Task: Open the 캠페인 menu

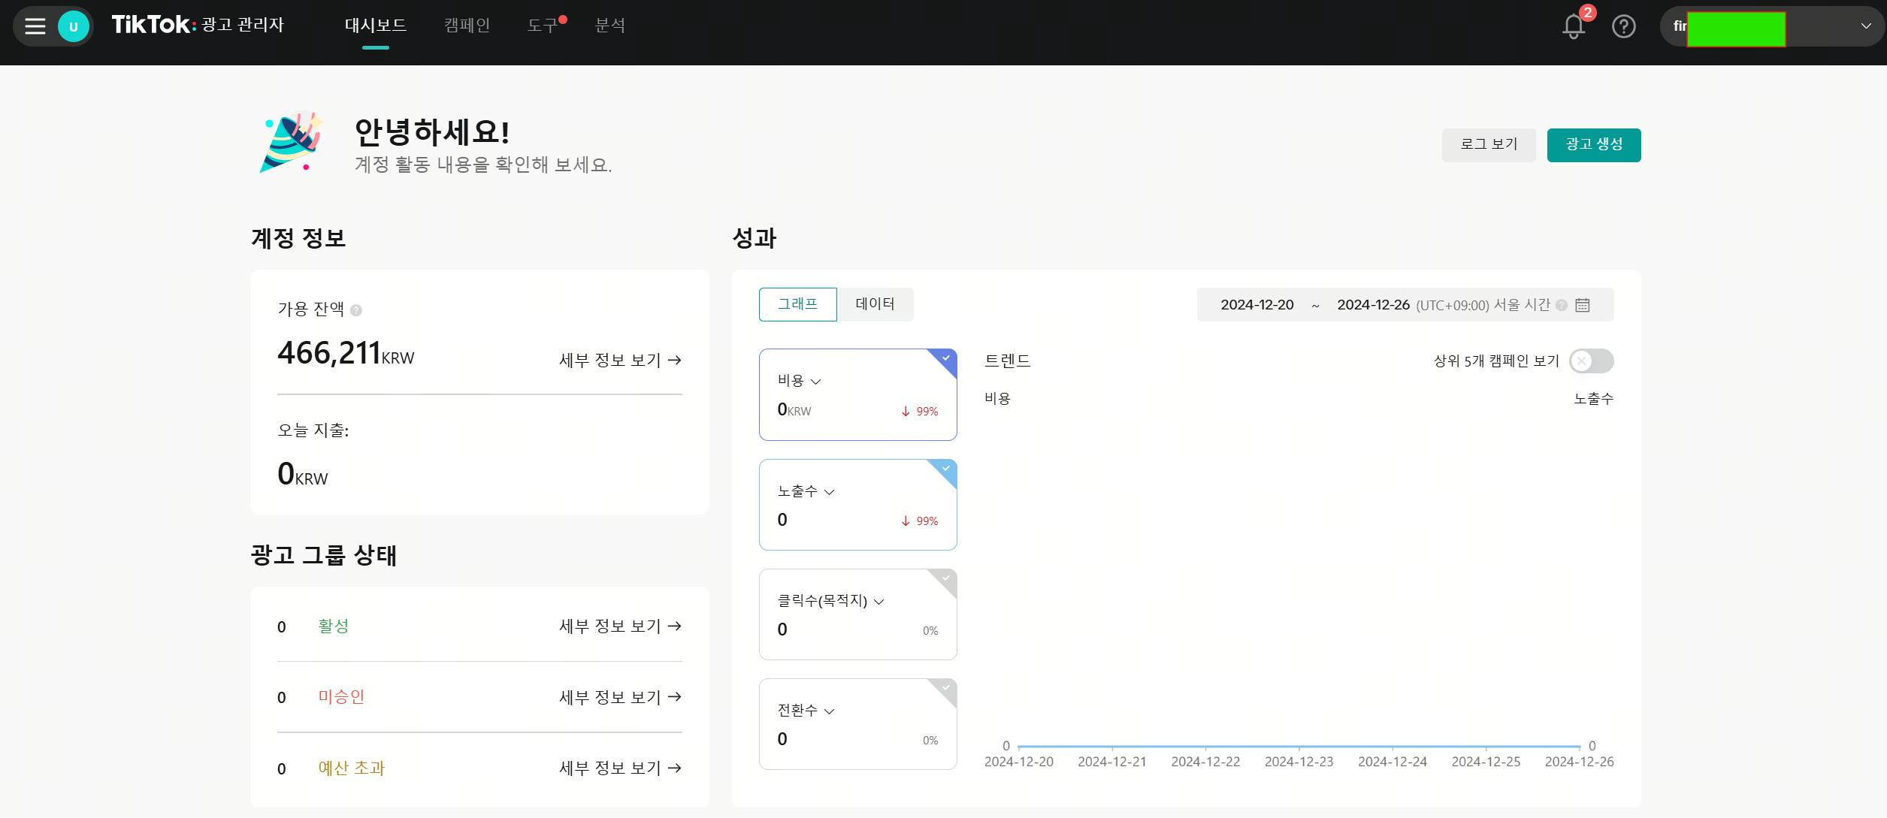Action: click(x=467, y=26)
